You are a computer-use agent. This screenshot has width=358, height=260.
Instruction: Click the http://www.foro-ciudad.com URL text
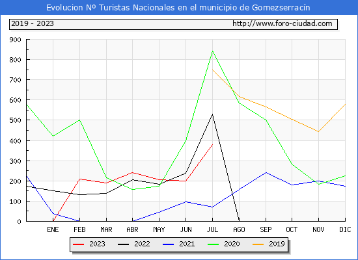coord(282,23)
